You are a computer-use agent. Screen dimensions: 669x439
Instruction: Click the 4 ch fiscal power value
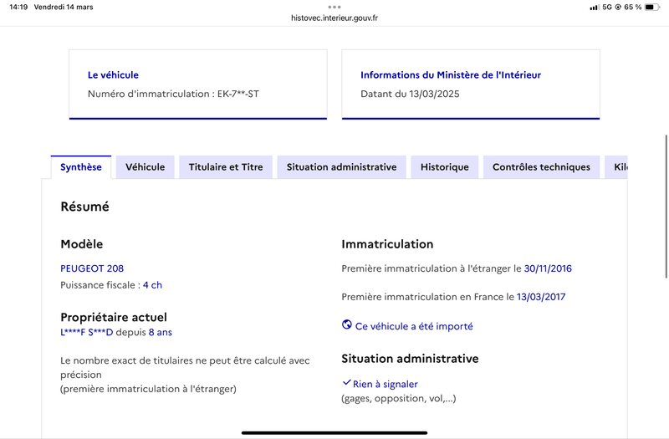click(152, 285)
